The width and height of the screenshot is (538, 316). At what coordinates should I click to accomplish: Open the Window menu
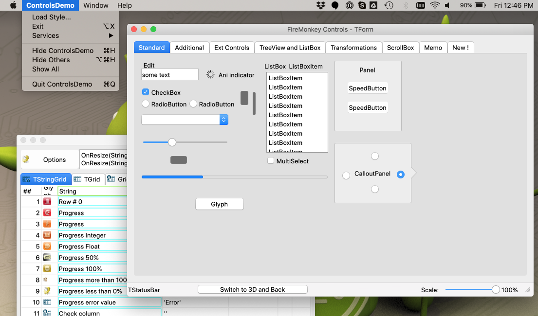96,5
